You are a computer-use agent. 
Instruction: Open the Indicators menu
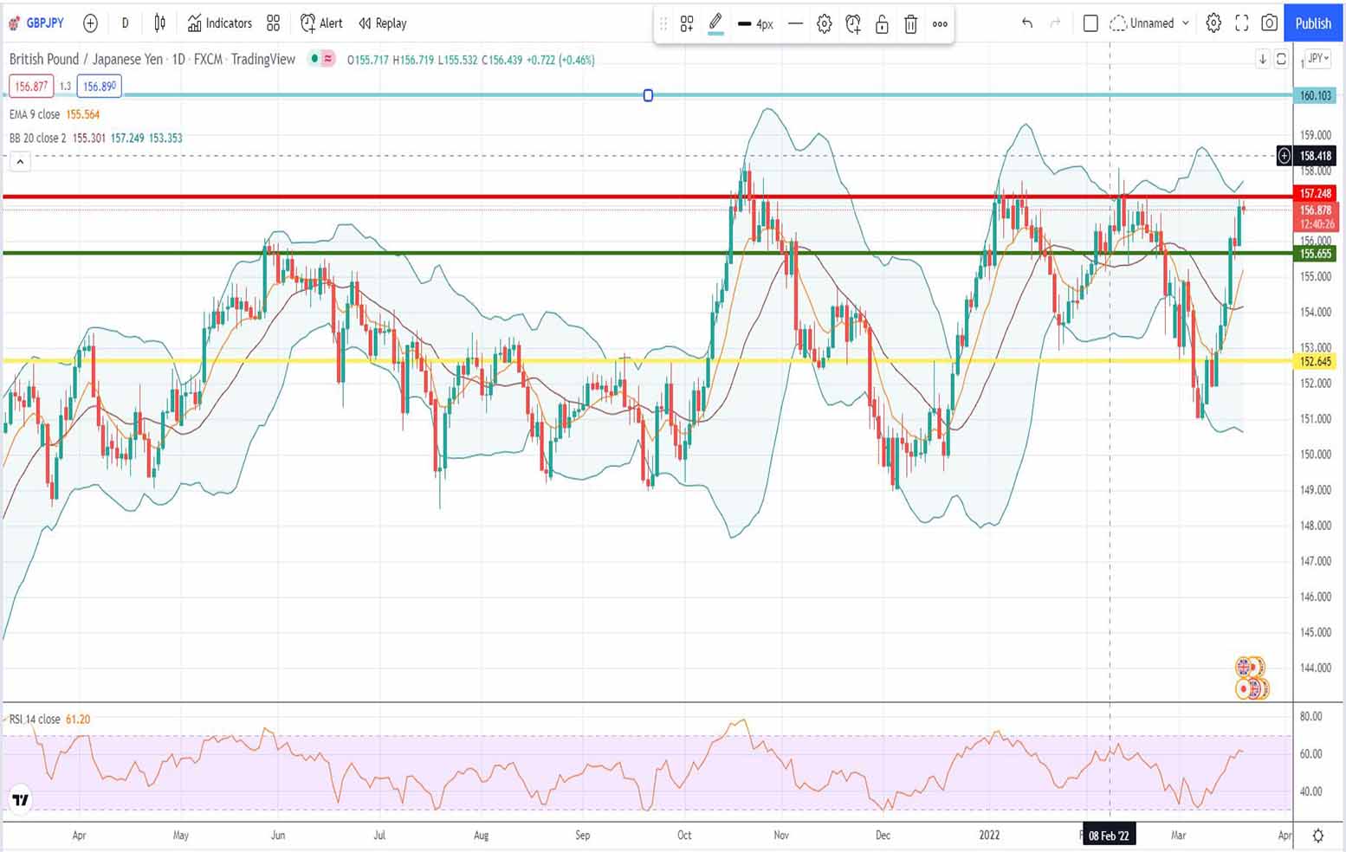pos(220,23)
